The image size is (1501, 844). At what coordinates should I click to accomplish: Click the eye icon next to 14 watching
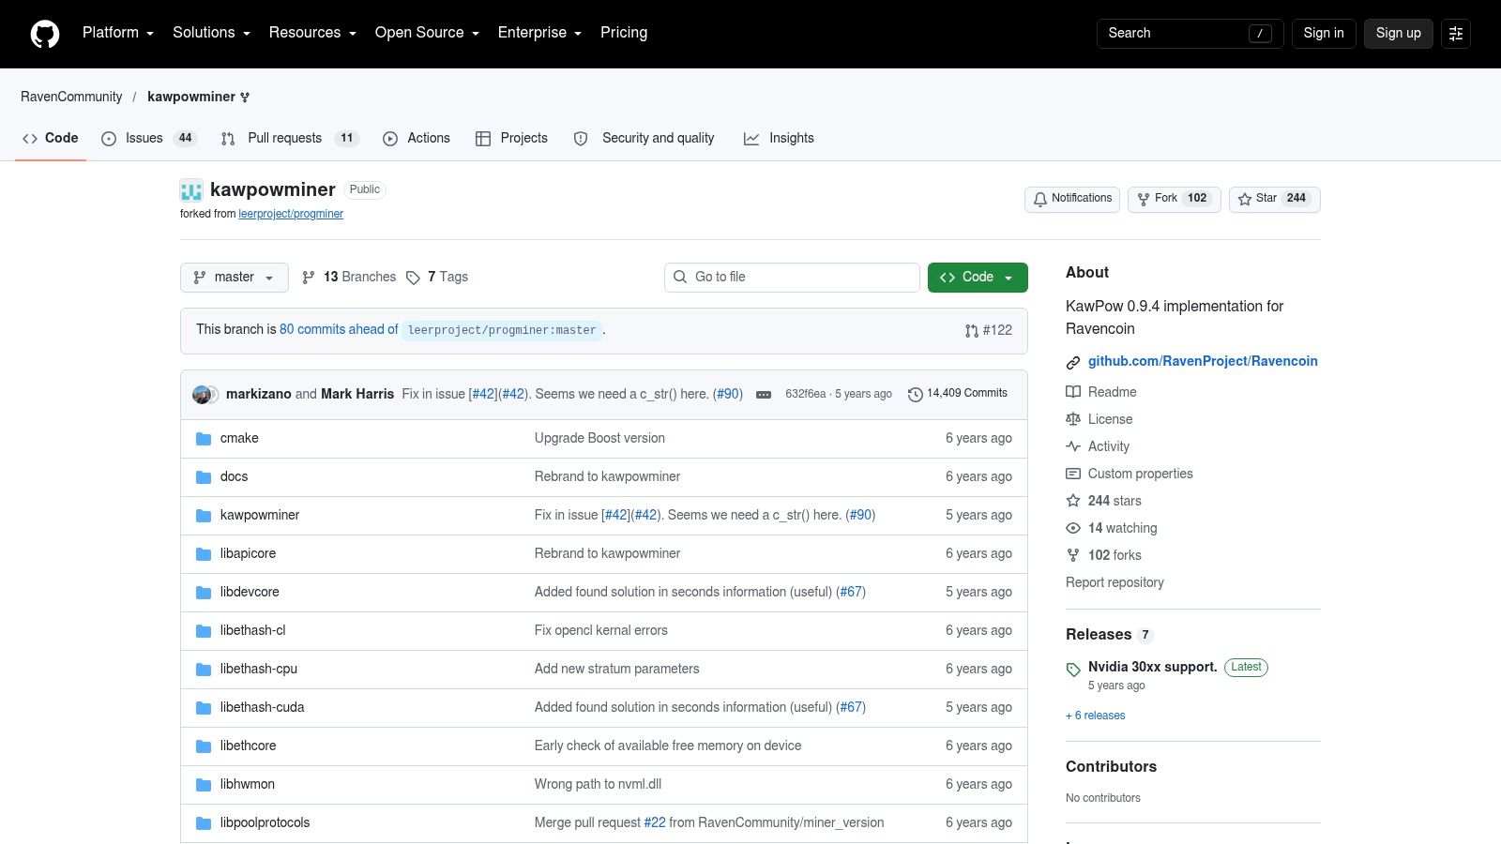pyautogui.click(x=1073, y=528)
